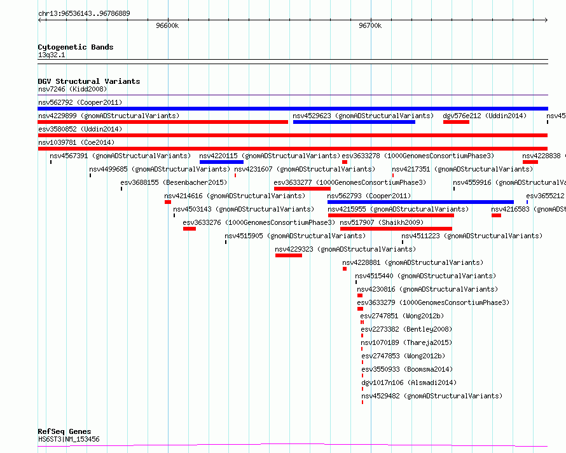Viewport: 566px width, 453px height.
Task: Open the nsv4559916 variant label
Action: pyautogui.click(x=509, y=182)
